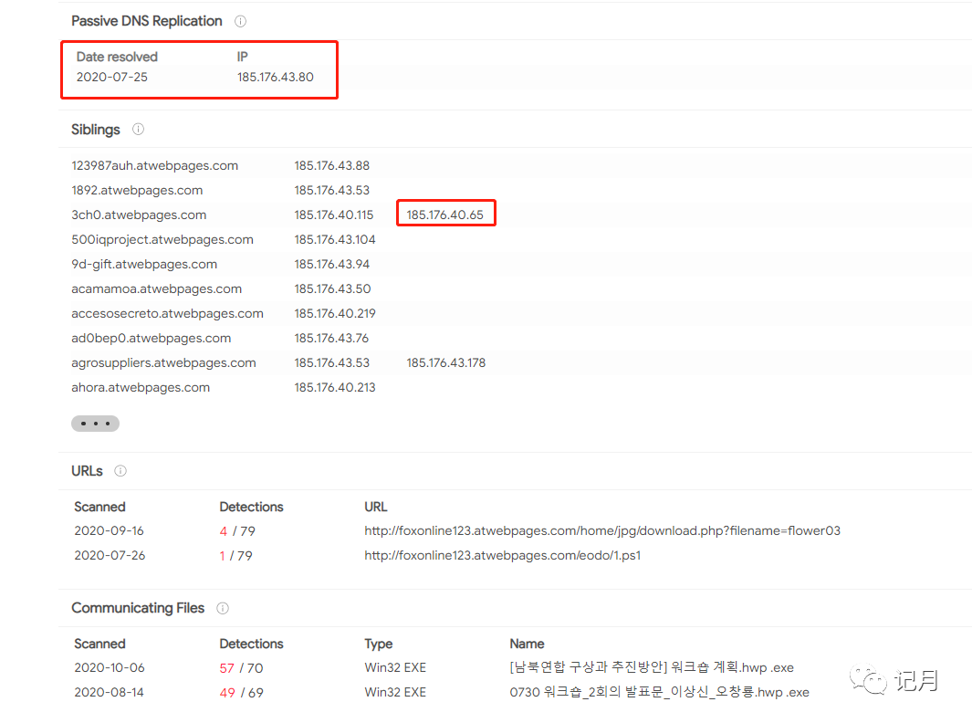Click IP 185.176.40.213
Screen dimensions: 972x723
pos(335,388)
